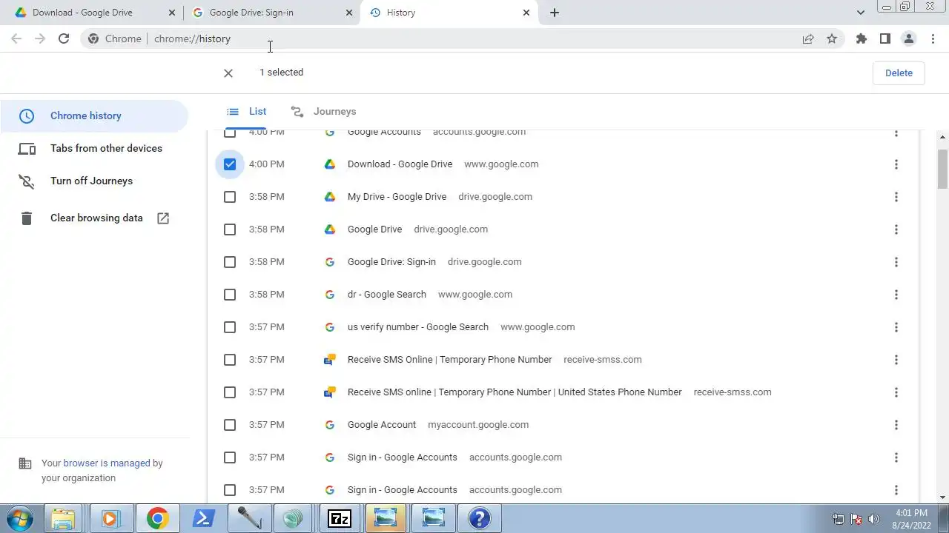Switch to Google Drive: Sign-in browser tab
Viewport: 949px width, 533px height.
pyautogui.click(x=271, y=13)
